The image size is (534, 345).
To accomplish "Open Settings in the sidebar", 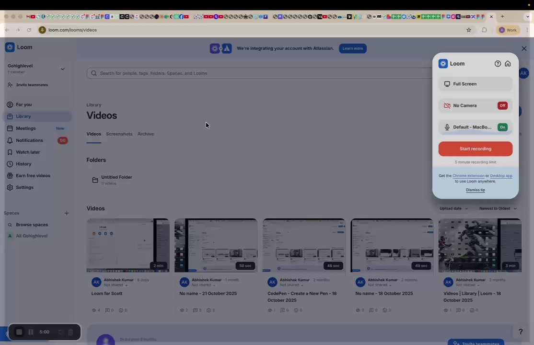I will [24, 187].
